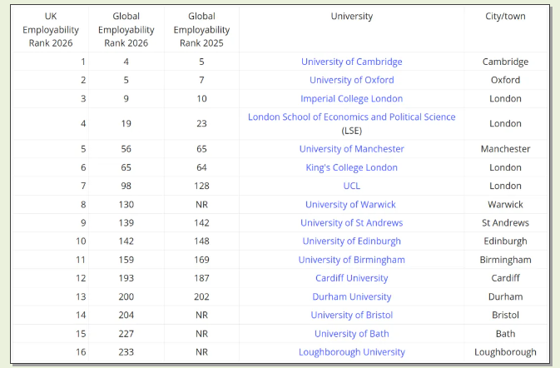Click the University of Bath link
Viewport: 560px width, 368px height.
(351, 334)
